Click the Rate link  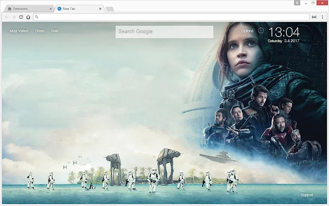(x=55, y=31)
